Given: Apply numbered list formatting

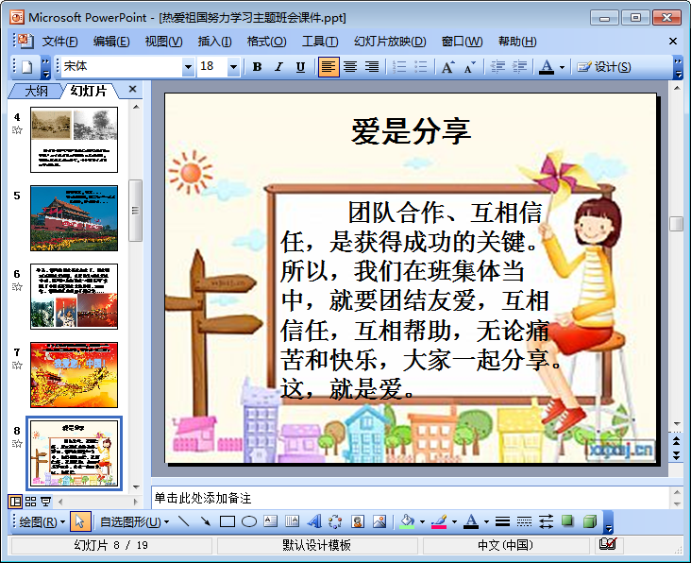Looking at the screenshot, I should [399, 67].
